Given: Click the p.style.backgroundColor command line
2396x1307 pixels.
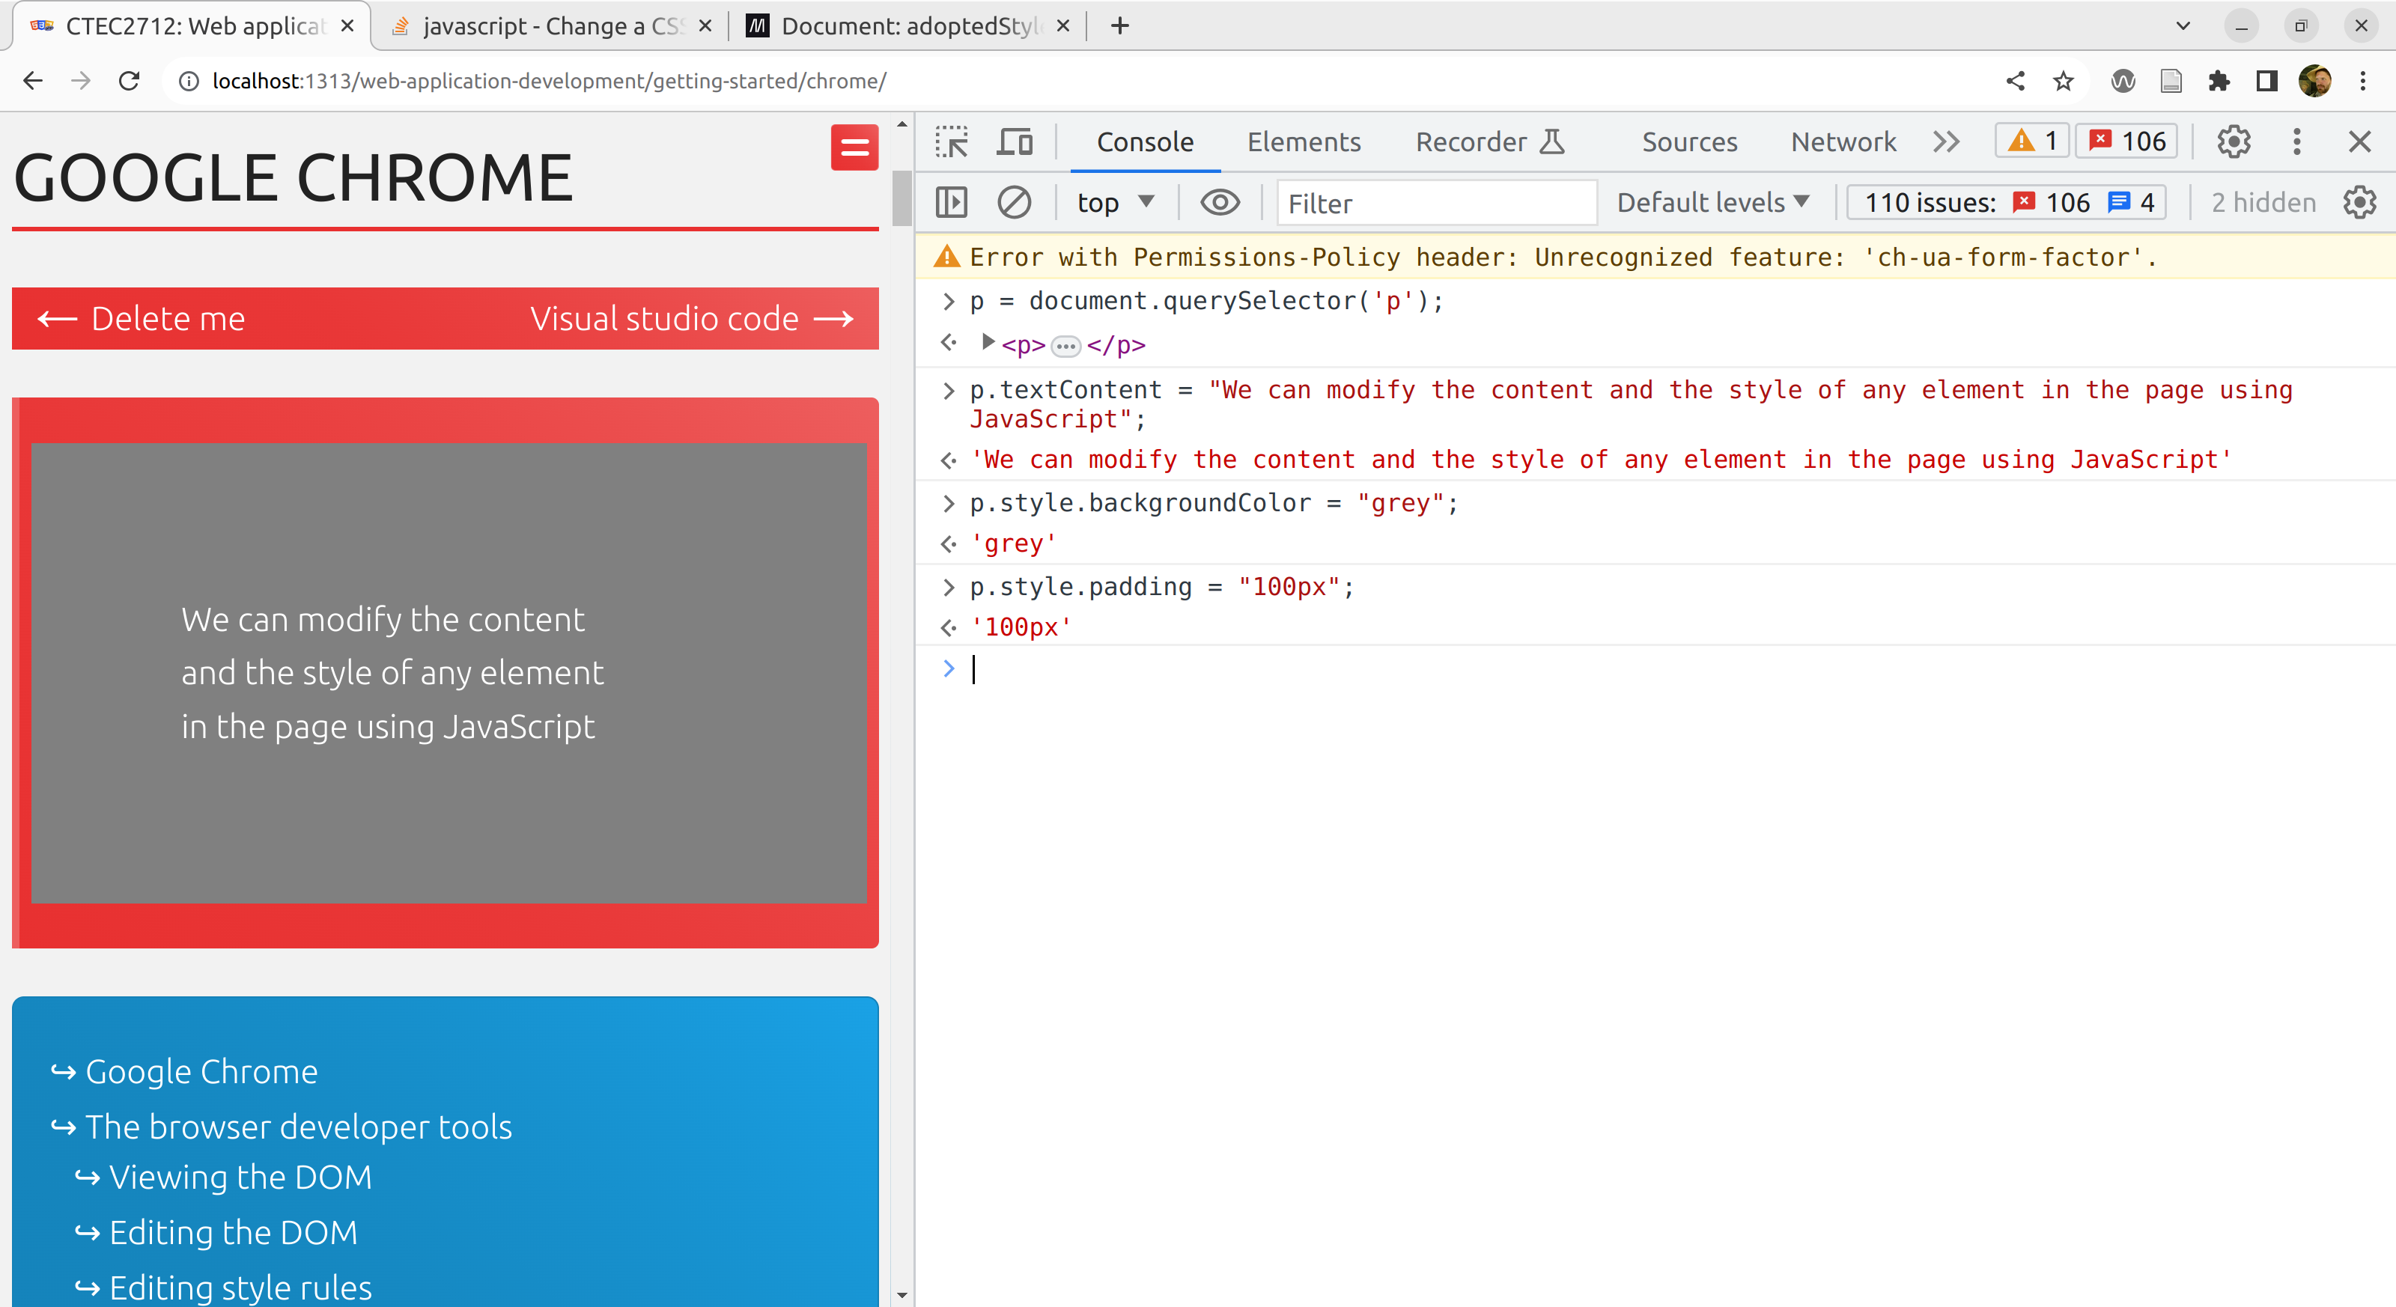Looking at the screenshot, I should pyautogui.click(x=1214, y=503).
